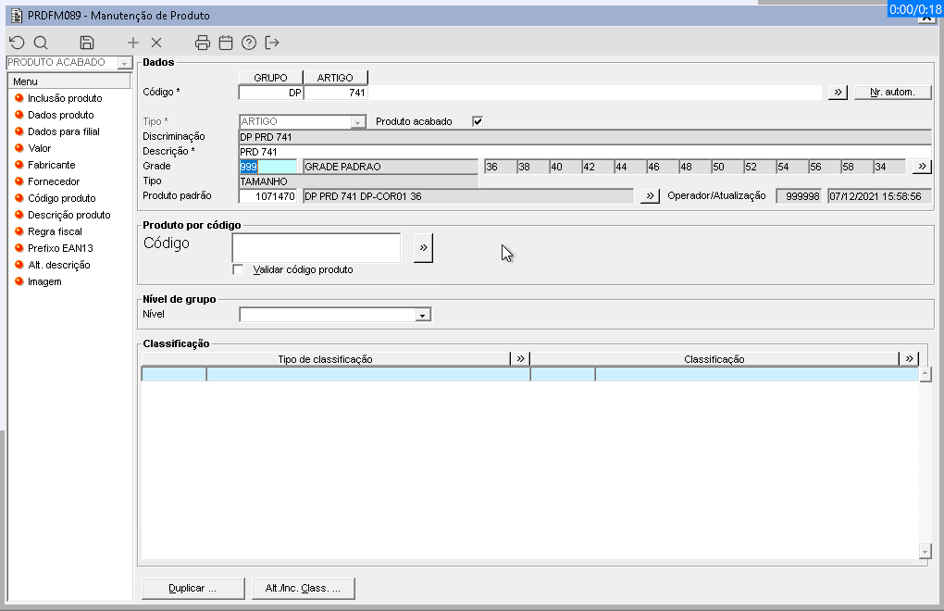Image resolution: width=944 pixels, height=611 pixels.
Task: Select the Fornecedor menu entry
Action: pyautogui.click(x=53, y=181)
